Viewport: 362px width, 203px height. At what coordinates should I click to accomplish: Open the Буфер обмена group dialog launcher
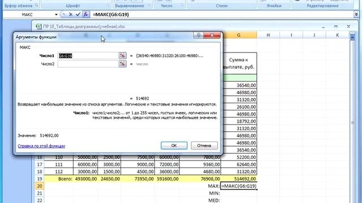(36, 6)
